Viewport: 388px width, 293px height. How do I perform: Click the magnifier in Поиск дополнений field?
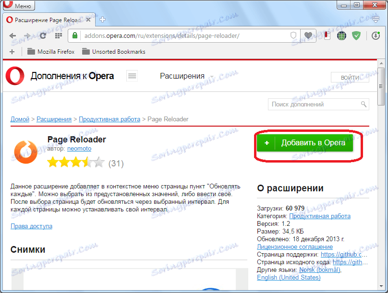click(x=364, y=104)
